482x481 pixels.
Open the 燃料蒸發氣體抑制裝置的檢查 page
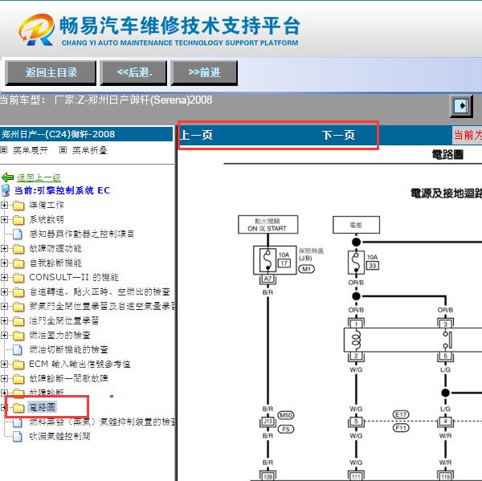click(102, 422)
